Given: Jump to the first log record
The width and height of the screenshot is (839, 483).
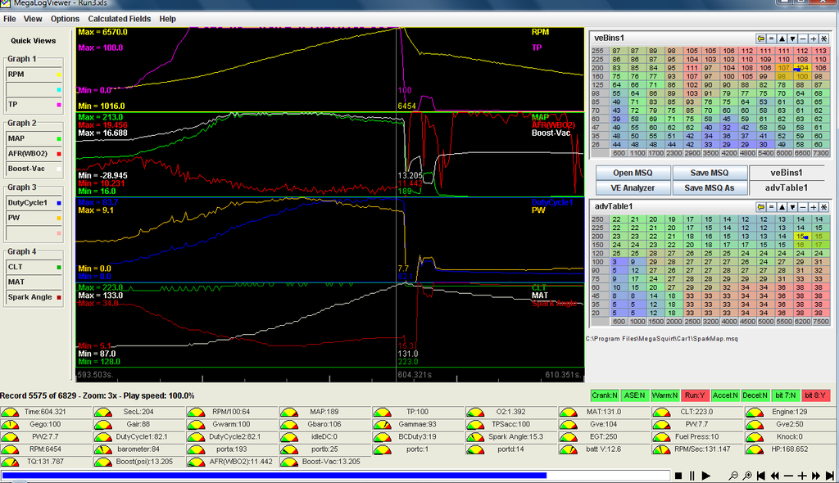Looking at the screenshot, I should coord(761,476).
